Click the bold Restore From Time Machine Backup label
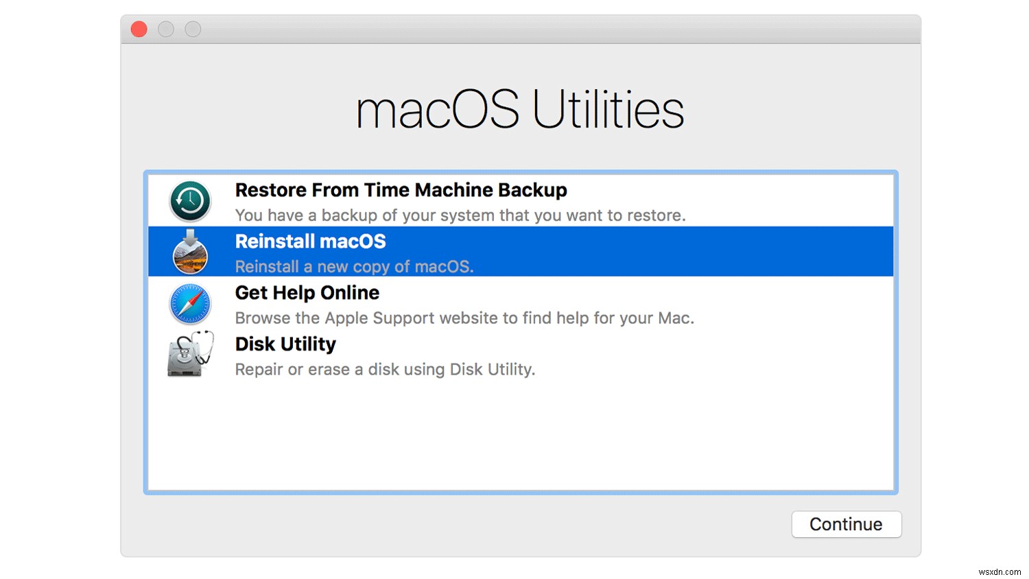 click(401, 190)
